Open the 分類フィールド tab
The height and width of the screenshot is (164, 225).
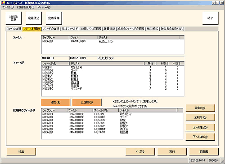pos(70,29)
